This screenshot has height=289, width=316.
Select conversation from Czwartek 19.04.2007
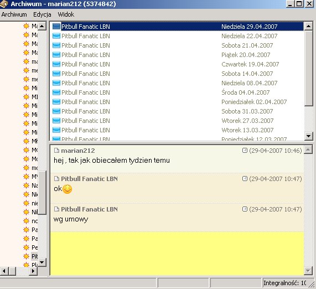pyautogui.click(x=178, y=64)
